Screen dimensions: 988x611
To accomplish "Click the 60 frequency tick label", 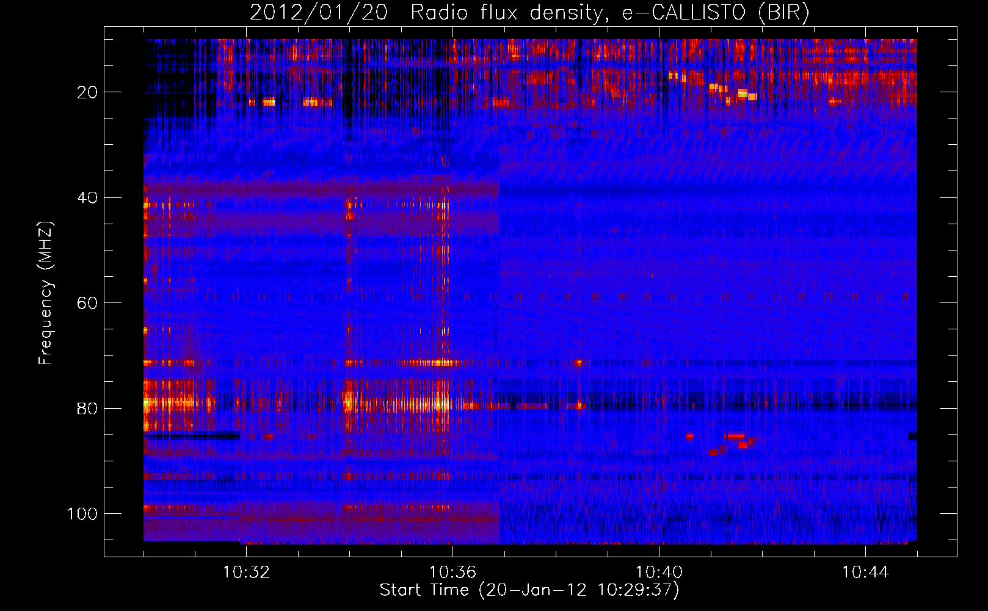I will [87, 304].
